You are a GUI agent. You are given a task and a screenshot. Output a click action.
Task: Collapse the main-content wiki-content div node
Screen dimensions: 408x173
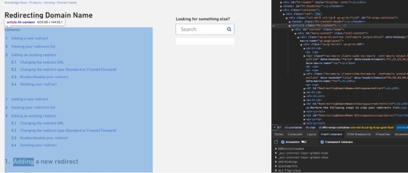296,33
